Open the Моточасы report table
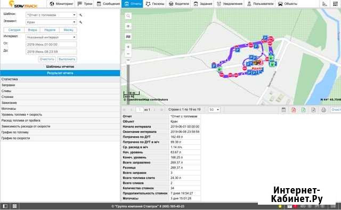The image size is (341, 210). click(x=60, y=109)
